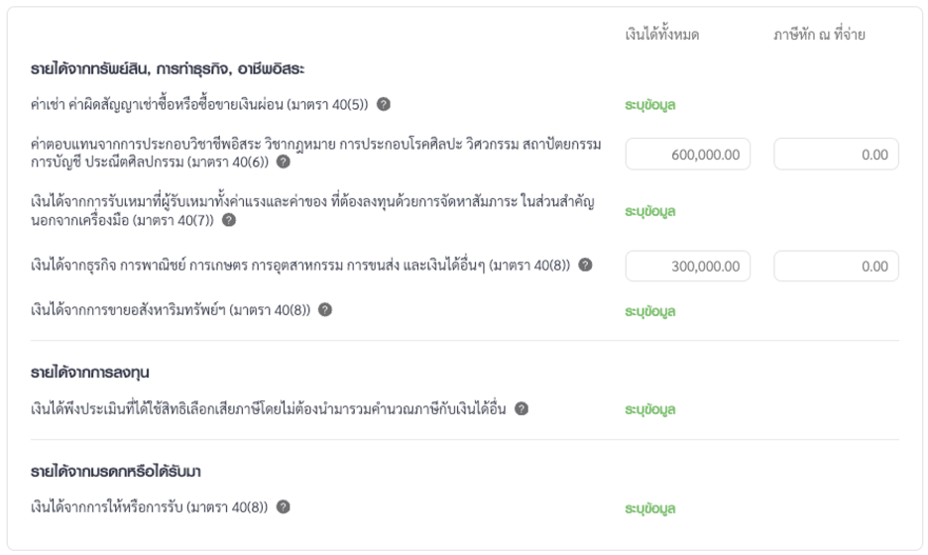928x555 pixels.
Task: Open help icon for investment income row
Action: pos(522,409)
